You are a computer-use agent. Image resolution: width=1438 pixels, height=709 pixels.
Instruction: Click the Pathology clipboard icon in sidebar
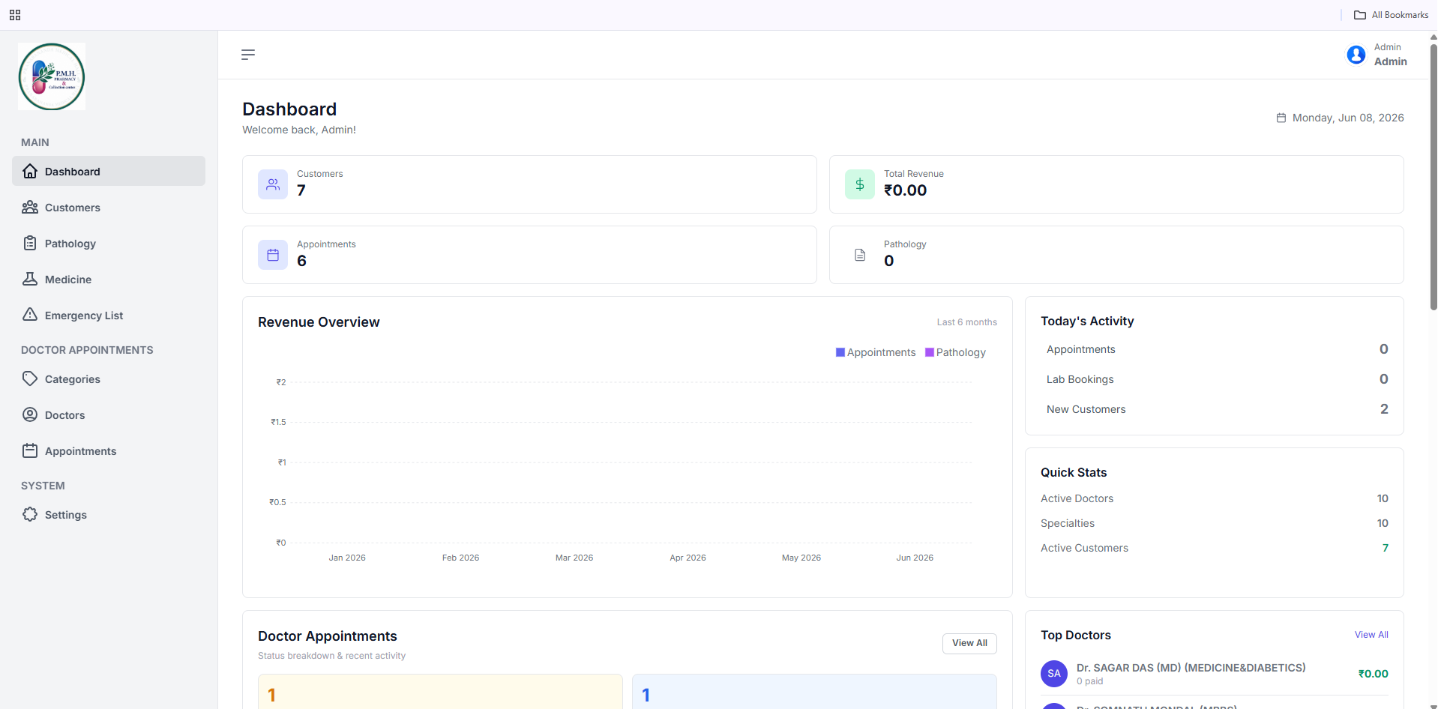click(30, 243)
